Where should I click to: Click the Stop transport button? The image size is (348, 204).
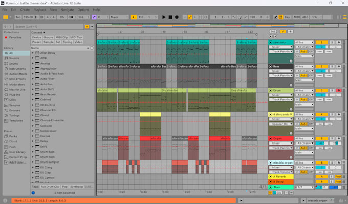(170, 17)
